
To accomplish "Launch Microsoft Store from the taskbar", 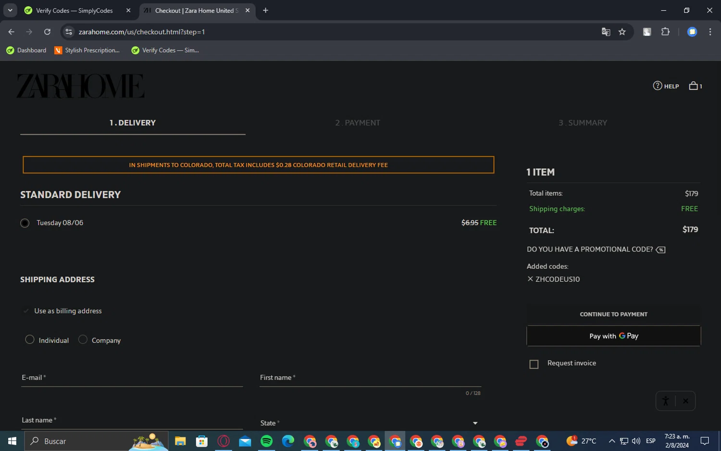I will tap(202, 441).
